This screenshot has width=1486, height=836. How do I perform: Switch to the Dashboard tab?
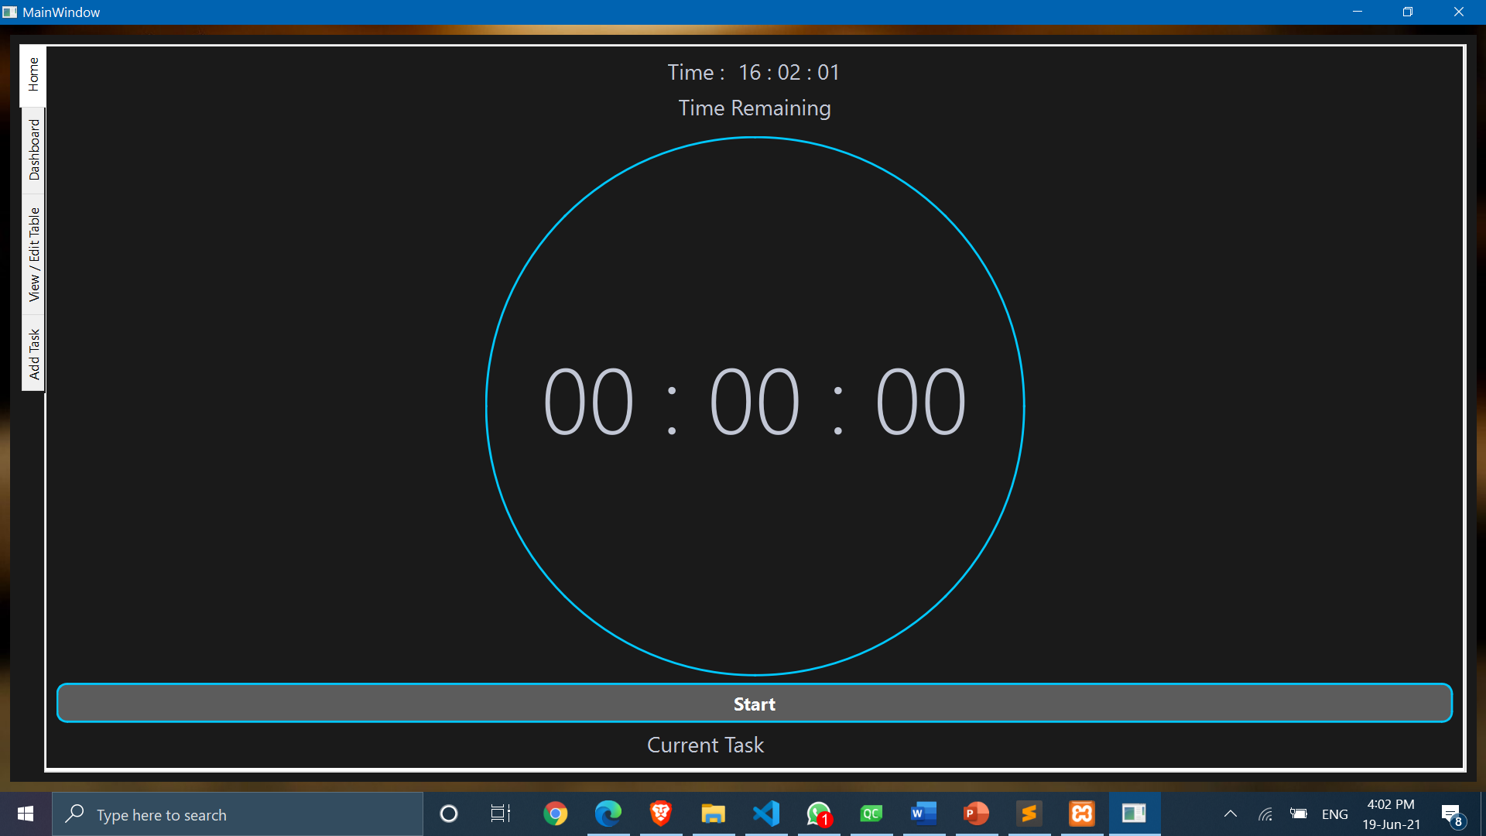(33, 149)
